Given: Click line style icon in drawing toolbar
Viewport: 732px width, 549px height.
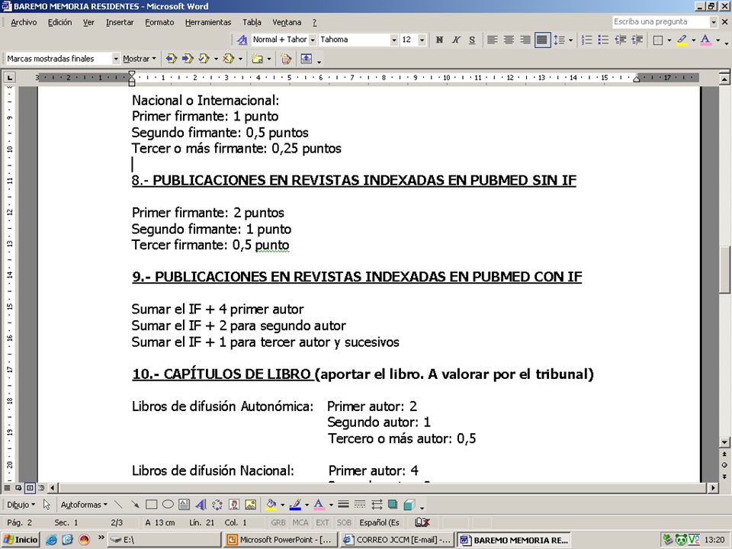Looking at the screenshot, I should pyautogui.click(x=343, y=505).
